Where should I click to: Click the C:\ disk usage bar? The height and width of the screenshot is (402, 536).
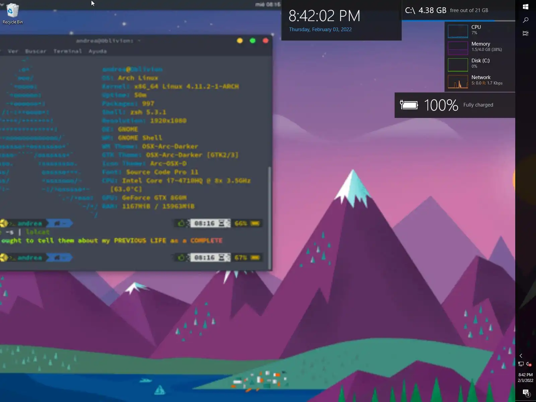(458, 21)
